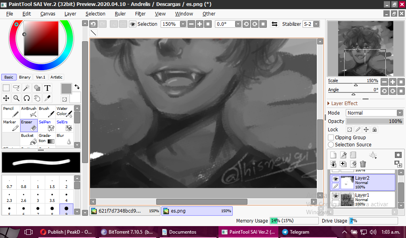Open the perspective ruler menu

pos(373,155)
